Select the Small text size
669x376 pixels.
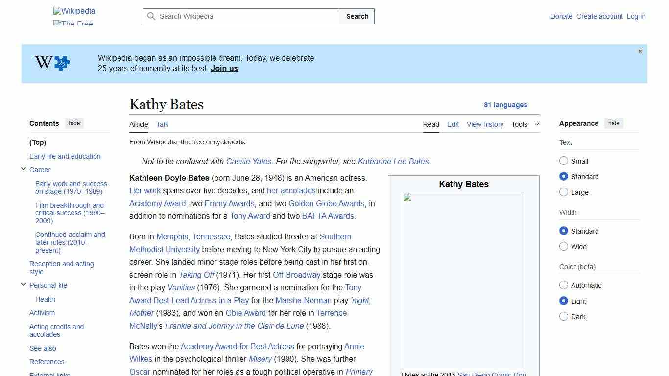pyautogui.click(x=564, y=161)
